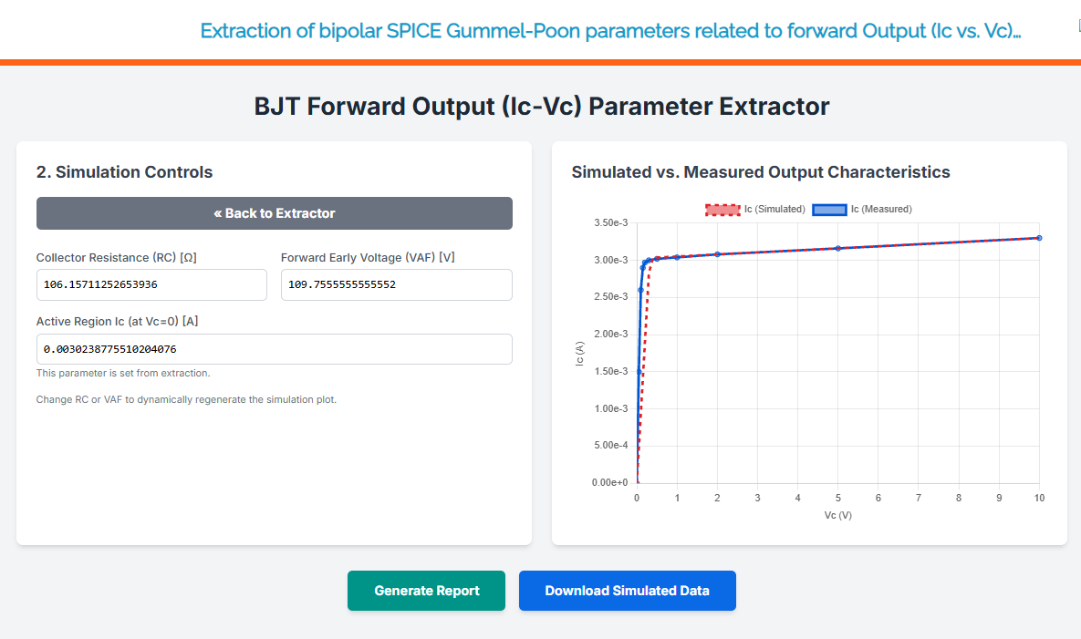This screenshot has height=639, width=1081.
Task: Toggle the Ic (Simulated) legend label
Action: click(774, 209)
